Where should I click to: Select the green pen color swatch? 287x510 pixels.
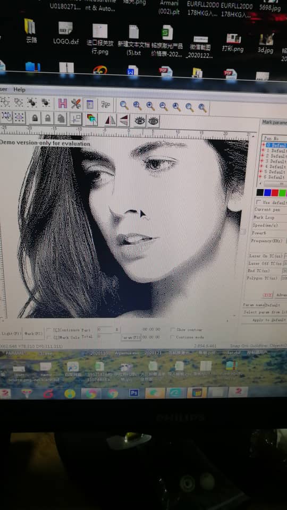(282, 192)
